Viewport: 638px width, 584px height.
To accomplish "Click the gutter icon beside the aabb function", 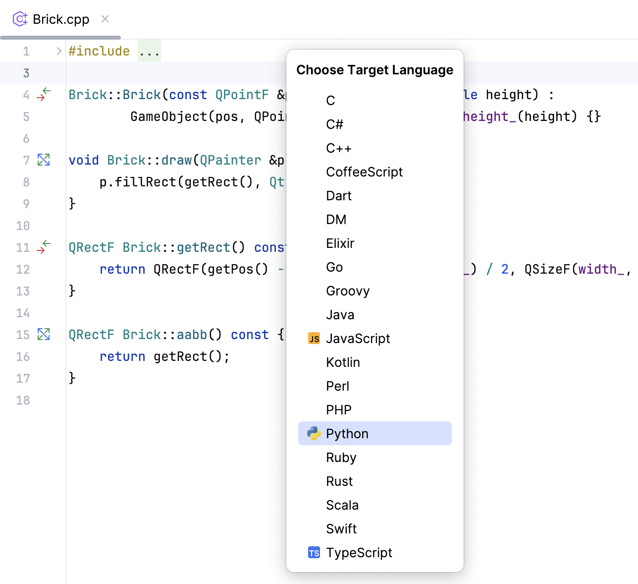I will (x=44, y=334).
